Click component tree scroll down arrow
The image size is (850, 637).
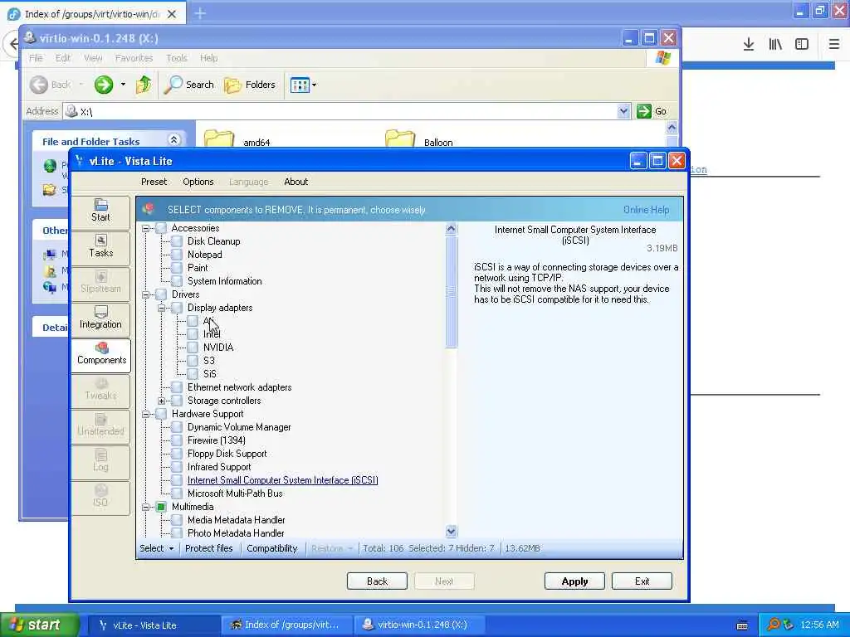point(451,532)
